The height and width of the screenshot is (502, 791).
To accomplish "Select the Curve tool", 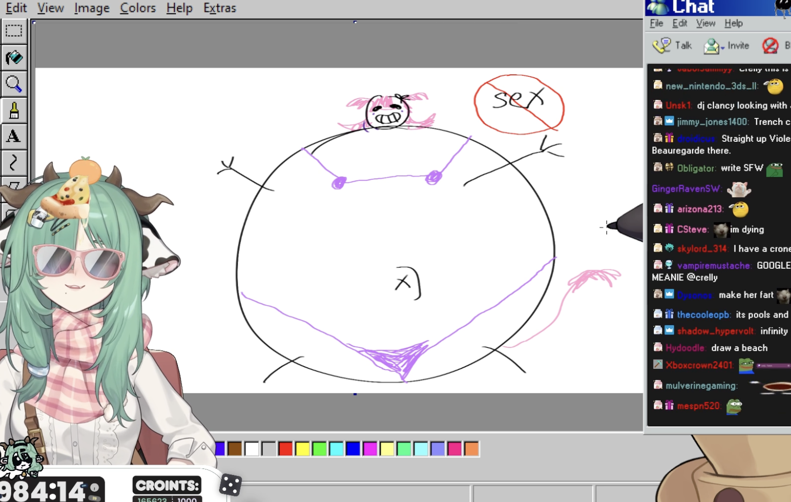I will click(14, 163).
